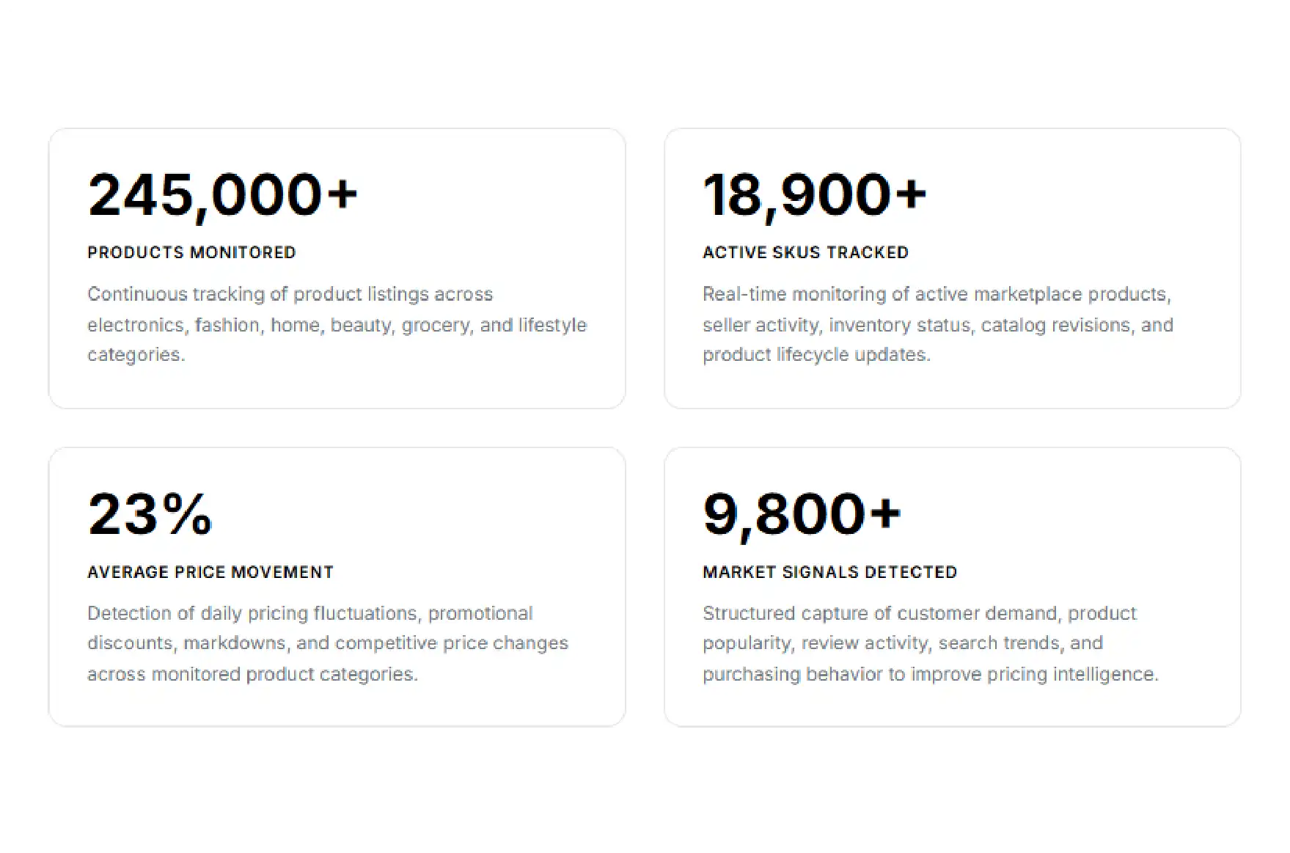Click the 23% statistic number
This screenshot has height=853, width=1290.
(150, 513)
